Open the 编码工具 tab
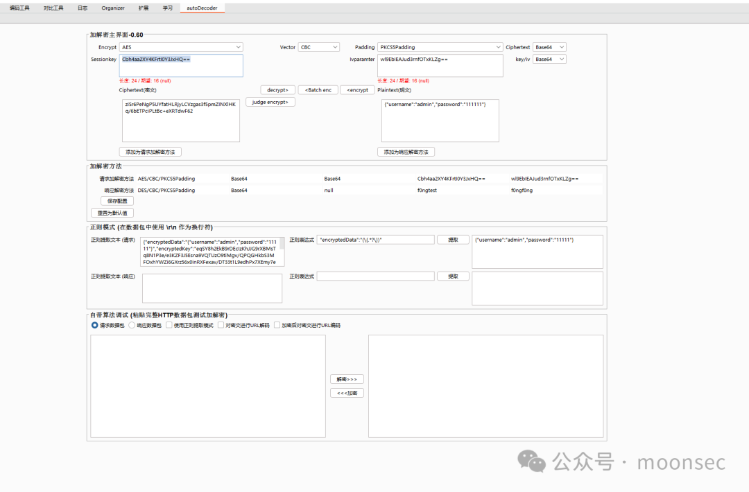749x492 pixels. 19,8
